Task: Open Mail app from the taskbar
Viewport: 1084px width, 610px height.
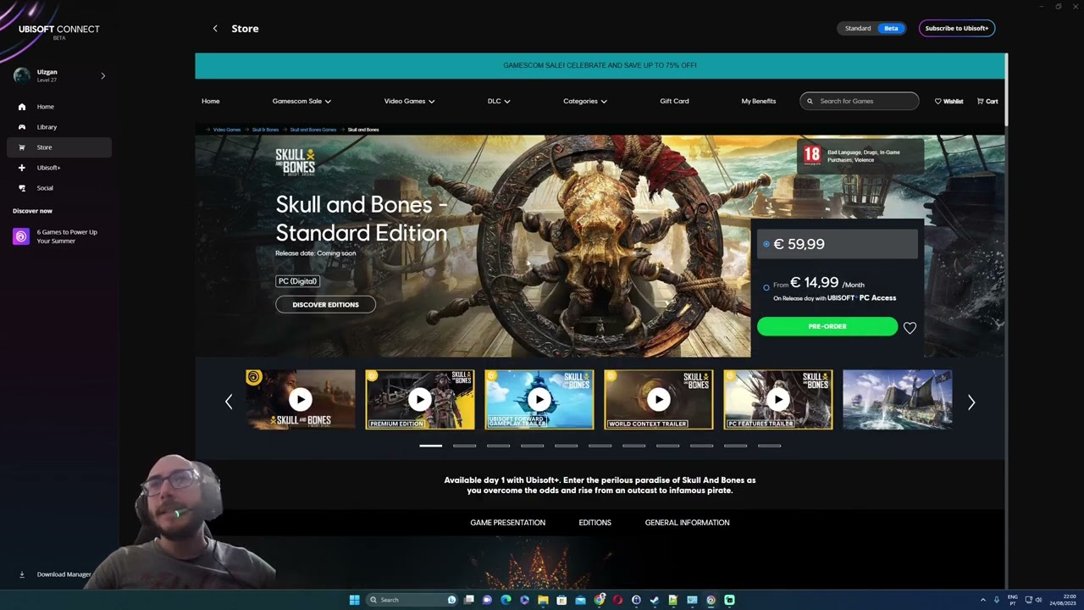Action: pyautogui.click(x=580, y=600)
